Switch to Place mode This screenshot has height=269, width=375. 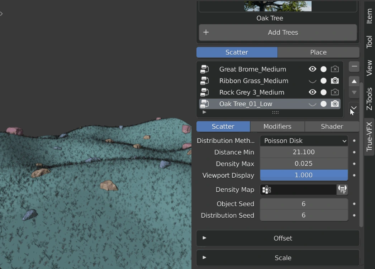coord(318,52)
